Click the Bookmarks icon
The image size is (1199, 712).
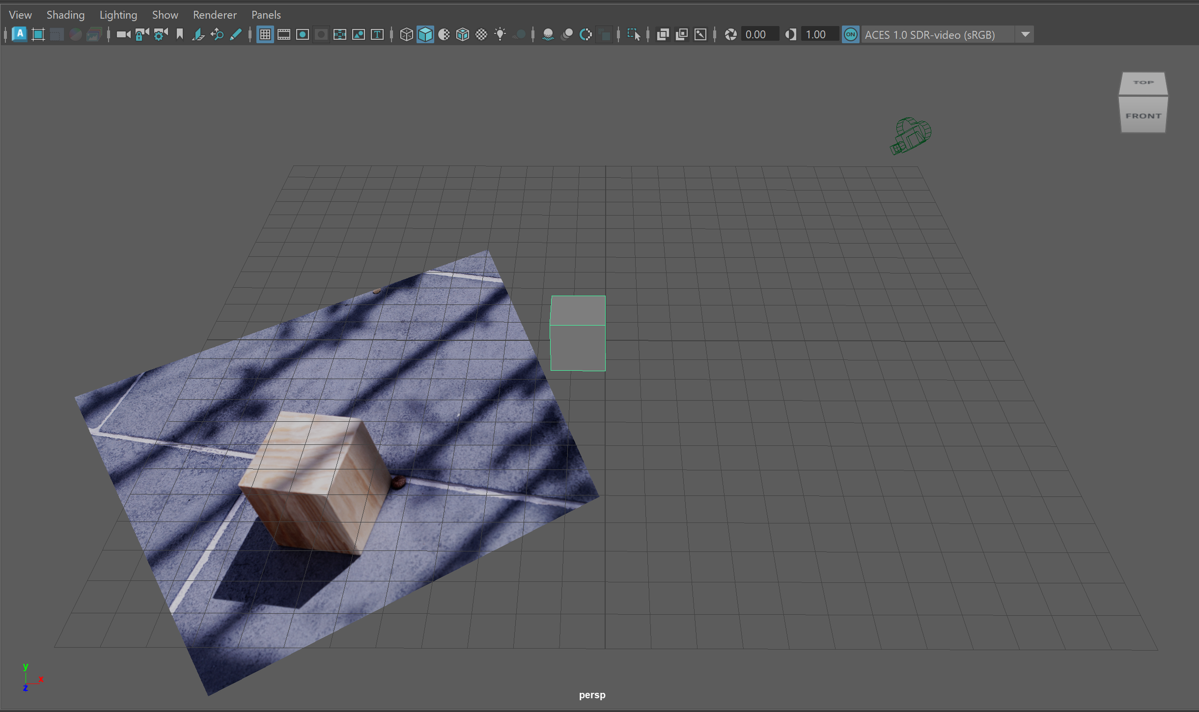tap(179, 34)
